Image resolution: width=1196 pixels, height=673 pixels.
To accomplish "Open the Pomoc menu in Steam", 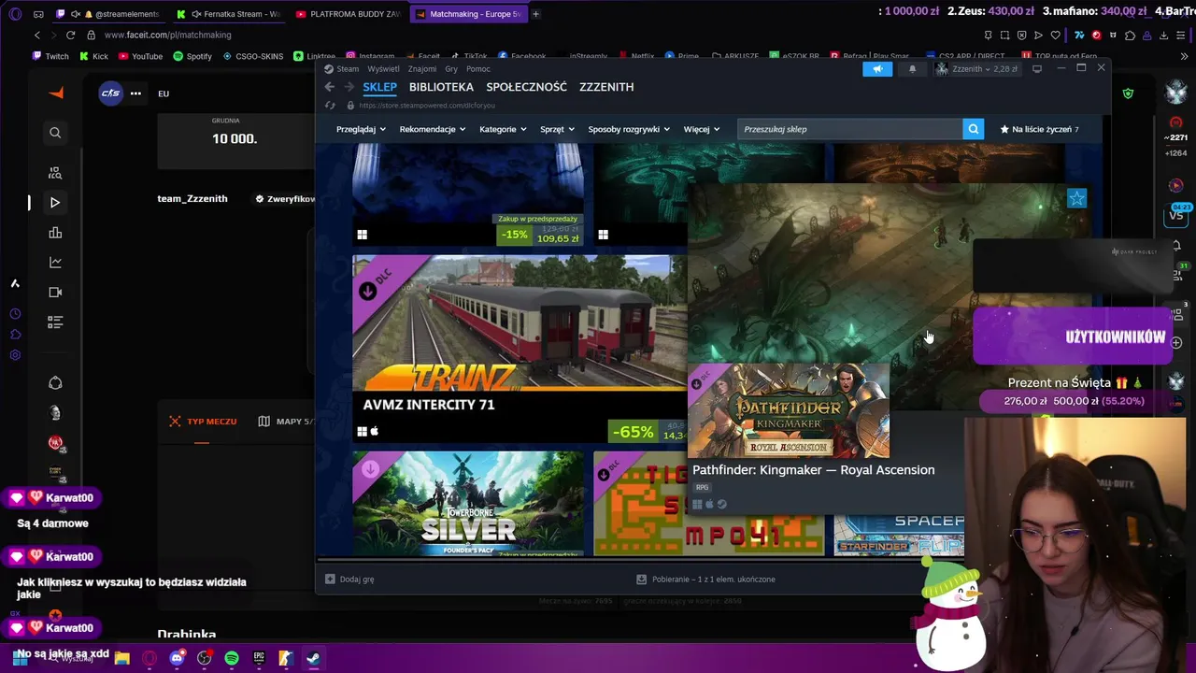I will (478, 69).
